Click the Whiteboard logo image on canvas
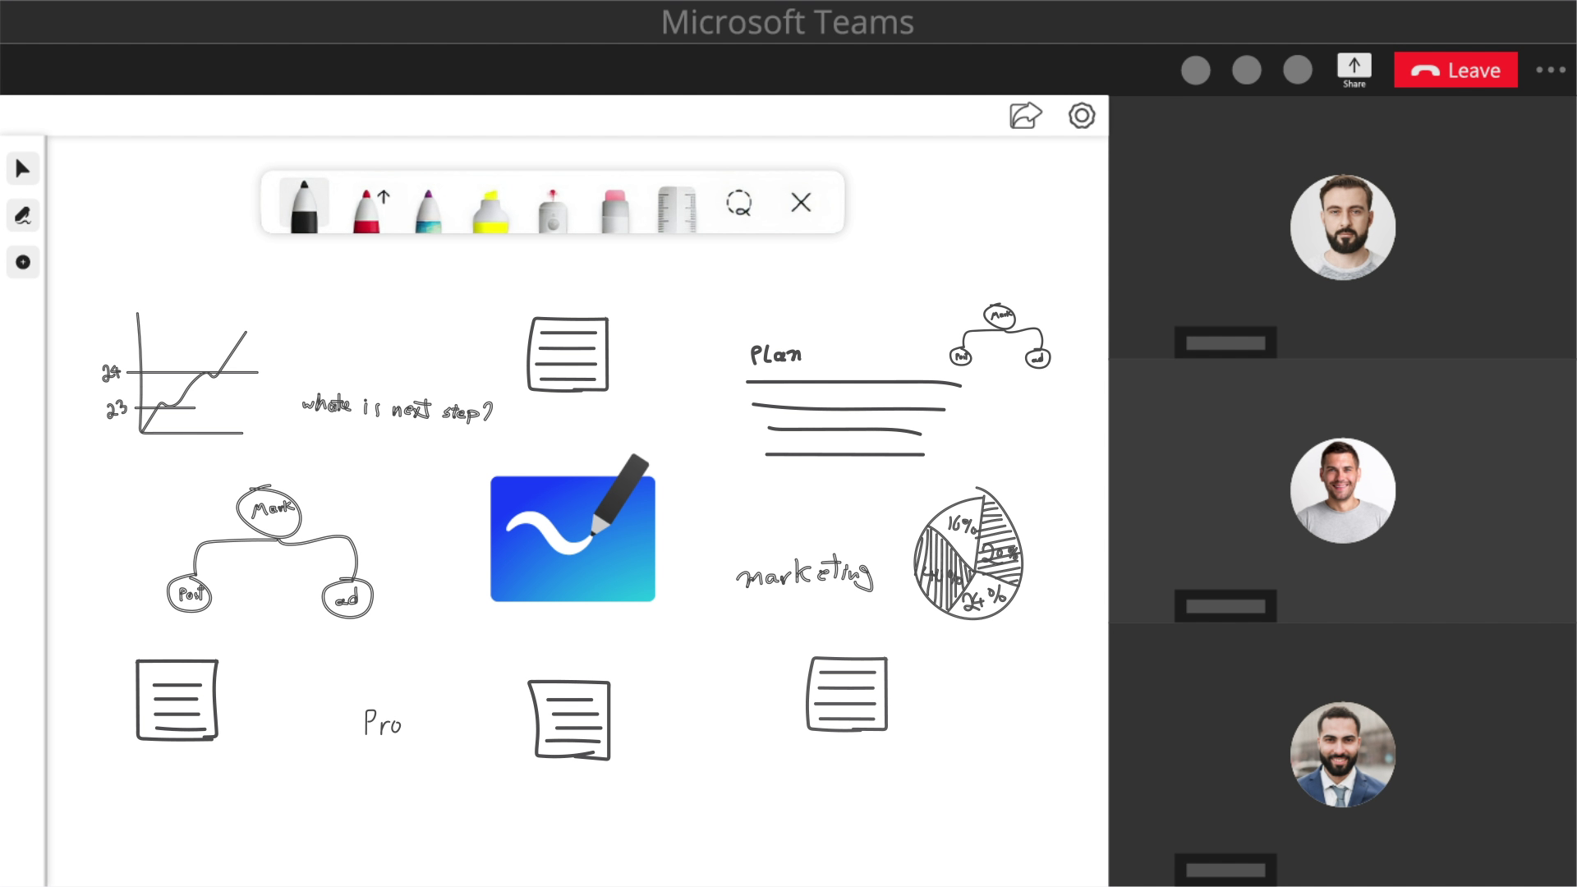Screen dimensions: 1577x887 tap(573, 529)
